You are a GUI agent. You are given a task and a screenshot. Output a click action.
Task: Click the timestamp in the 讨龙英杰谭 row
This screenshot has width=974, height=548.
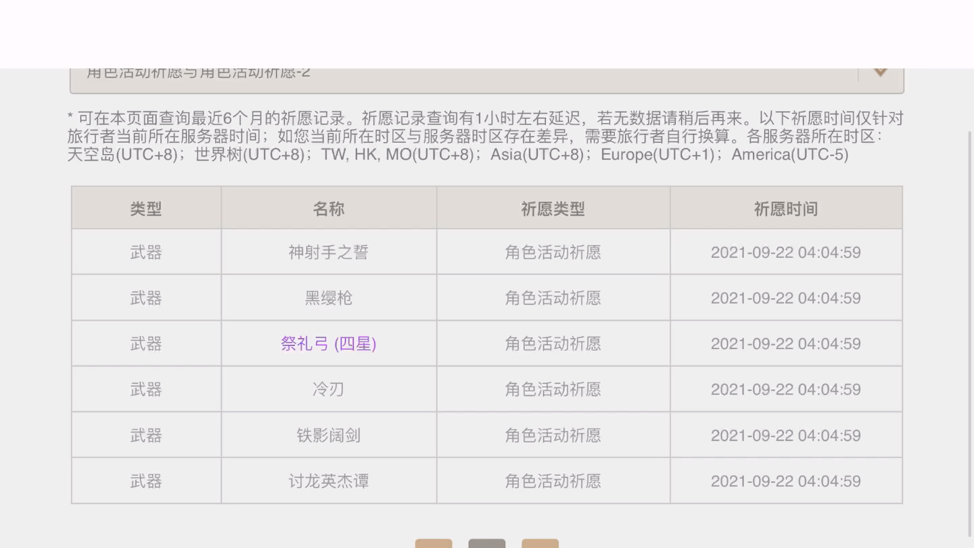(x=786, y=481)
